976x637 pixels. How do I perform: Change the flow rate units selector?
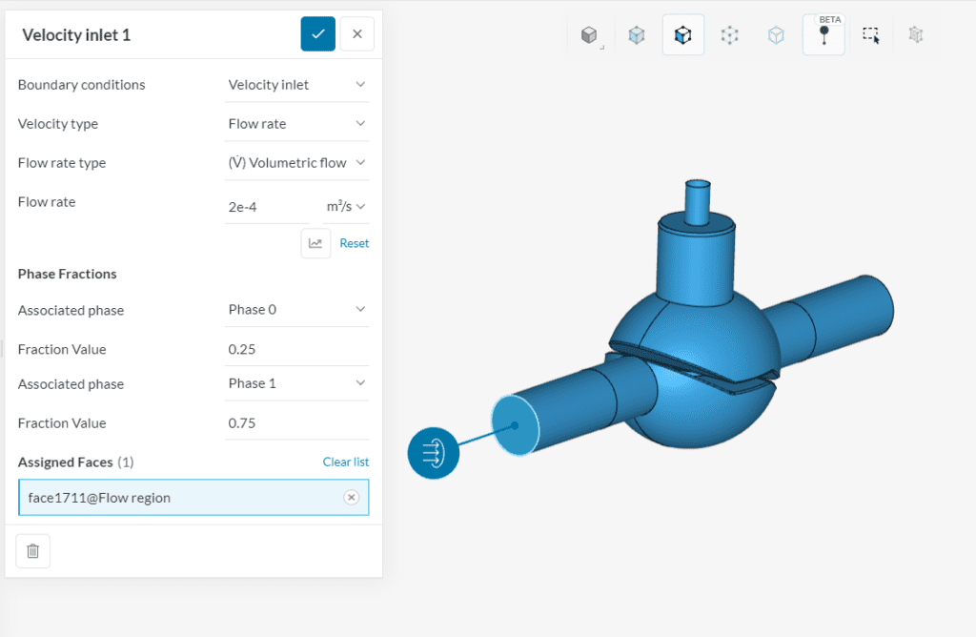[345, 206]
